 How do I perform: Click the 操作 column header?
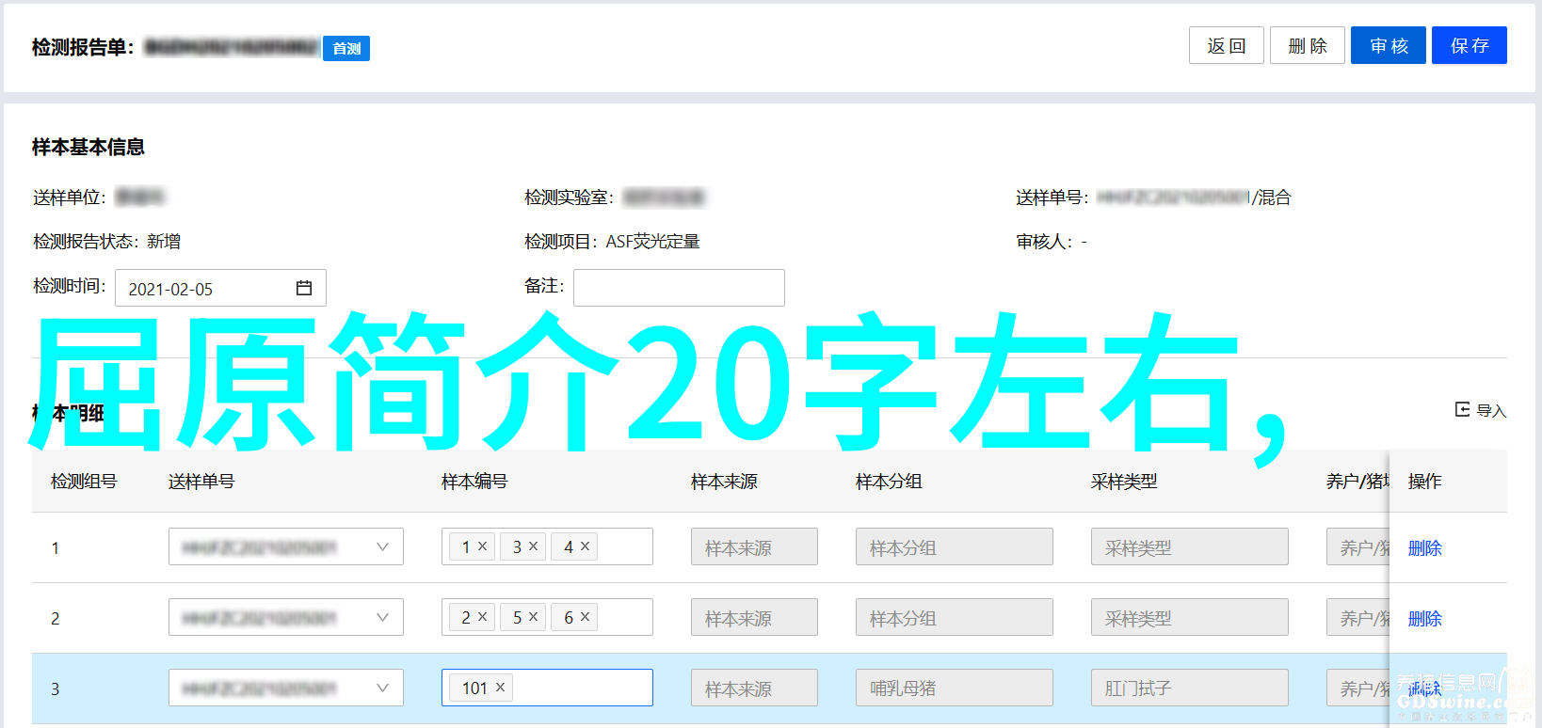(x=1424, y=481)
